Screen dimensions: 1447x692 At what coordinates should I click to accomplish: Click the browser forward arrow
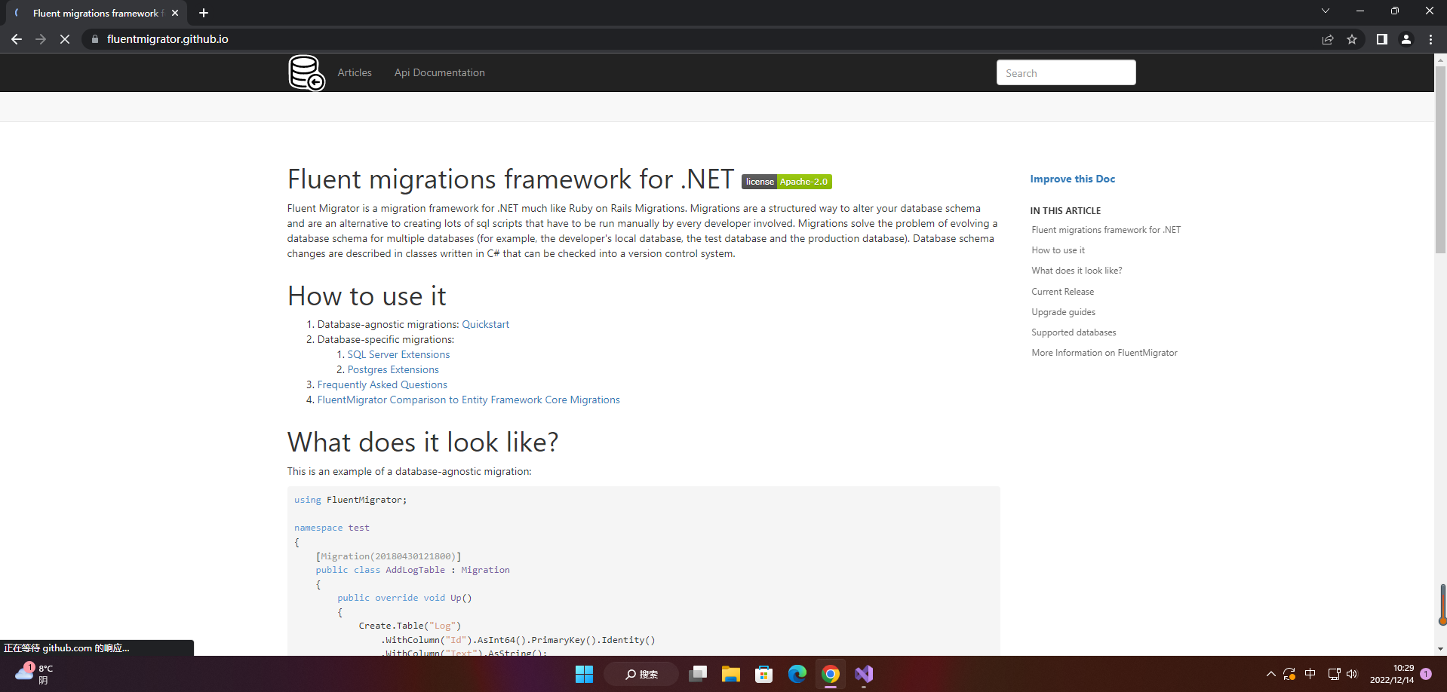click(41, 39)
